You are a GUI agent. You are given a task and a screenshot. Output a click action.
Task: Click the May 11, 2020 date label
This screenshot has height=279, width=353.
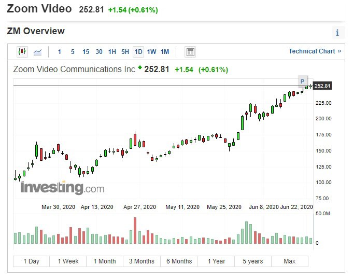(182, 207)
